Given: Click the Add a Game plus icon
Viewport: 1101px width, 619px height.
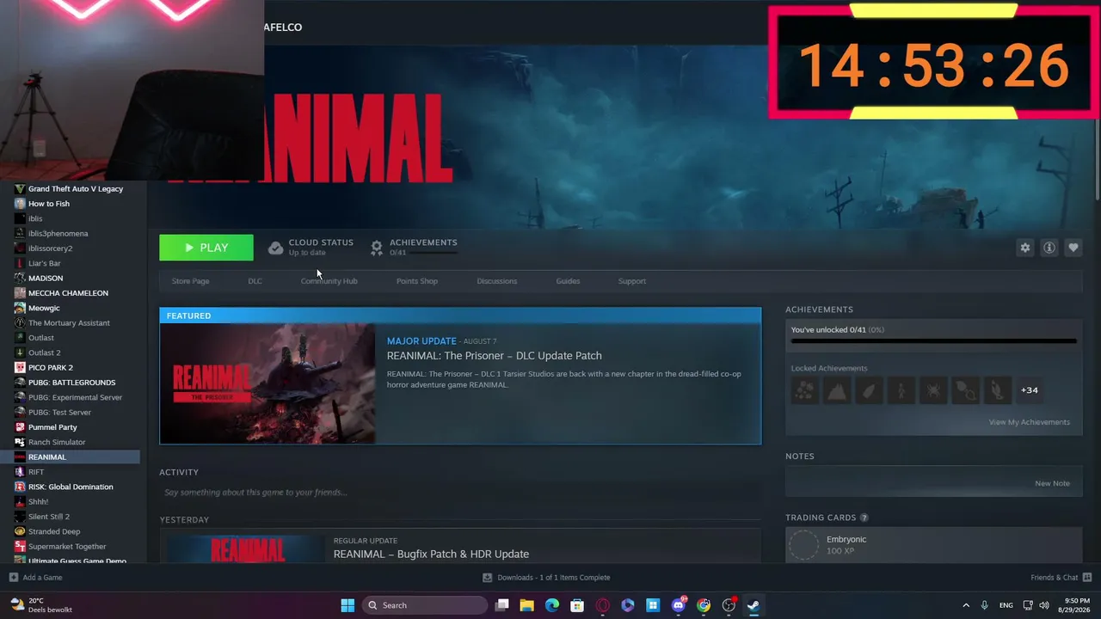Looking at the screenshot, I should click(13, 578).
